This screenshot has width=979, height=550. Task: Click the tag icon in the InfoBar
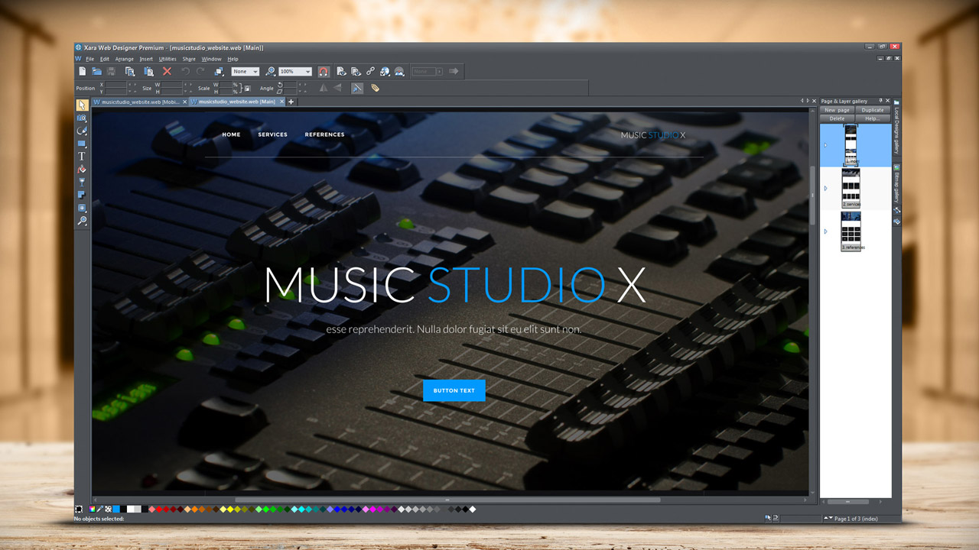point(375,88)
